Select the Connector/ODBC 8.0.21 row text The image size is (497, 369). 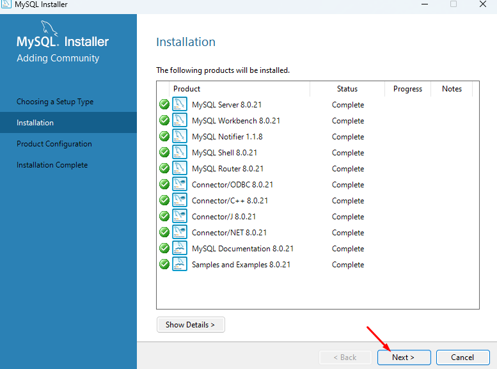pos(232,184)
